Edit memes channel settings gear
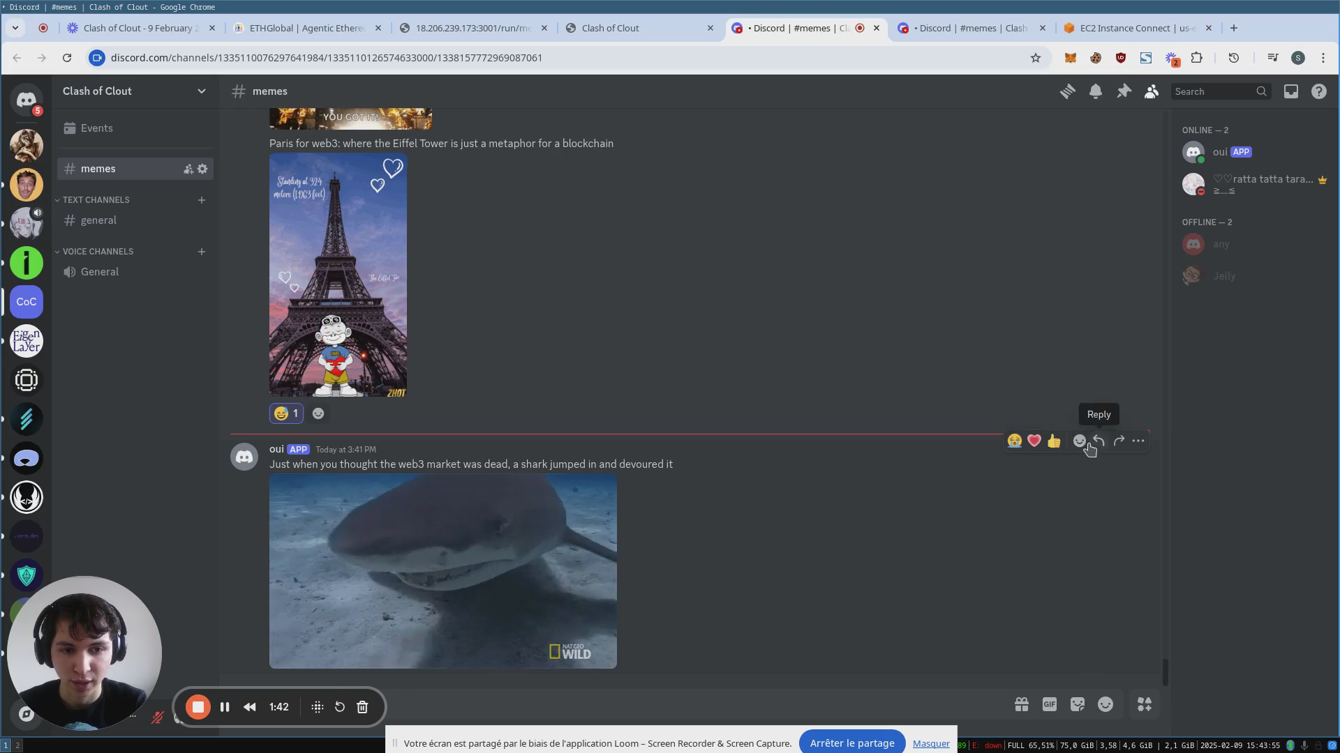The height and width of the screenshot is (753, 1340). tap(202, 169)
